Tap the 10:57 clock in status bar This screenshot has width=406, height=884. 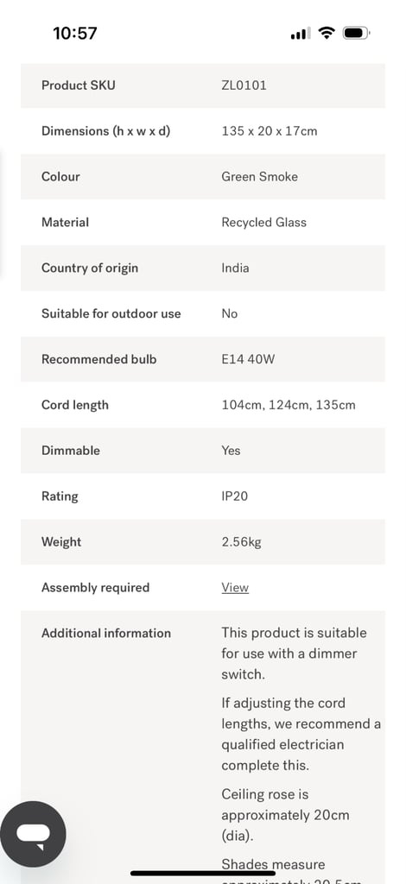click(x=75, y=34)
